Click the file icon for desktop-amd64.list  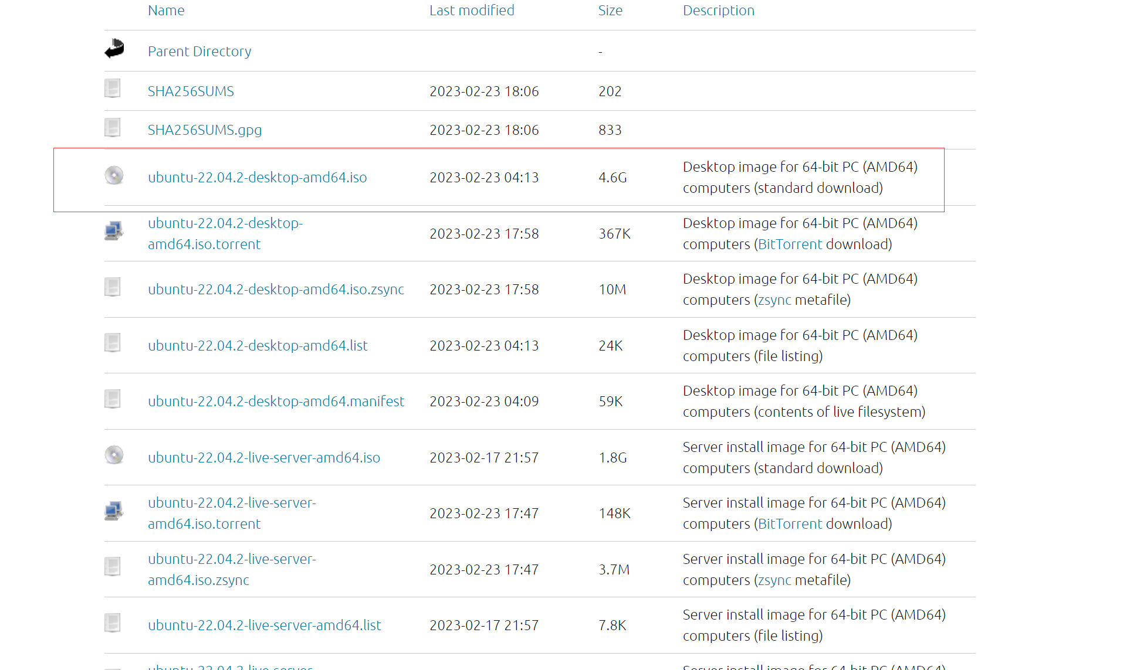pos(113,343)
